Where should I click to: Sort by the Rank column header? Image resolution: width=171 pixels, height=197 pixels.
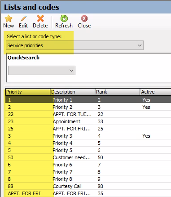click(x=118, y=92)
